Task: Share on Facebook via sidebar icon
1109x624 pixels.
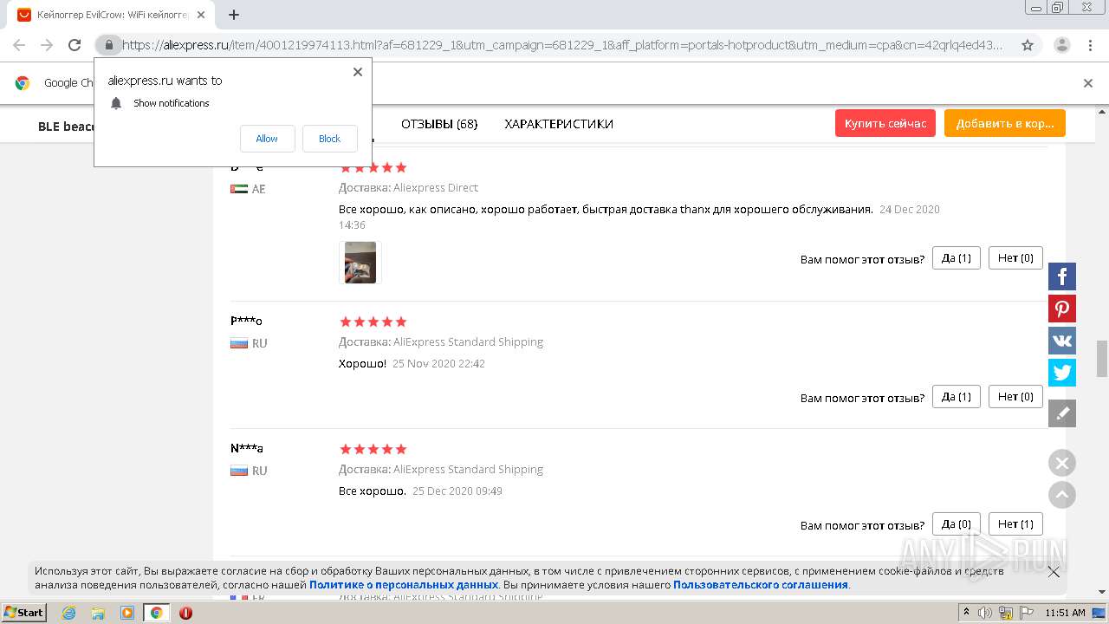Action: [1062, 276]
